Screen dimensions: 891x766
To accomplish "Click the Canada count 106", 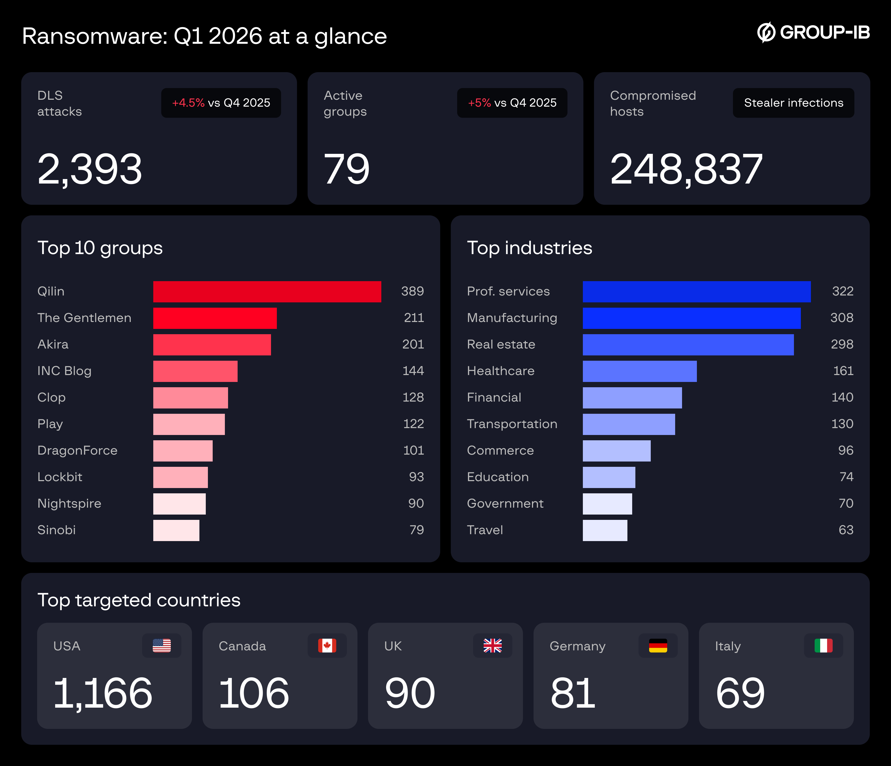I will 254,693.
